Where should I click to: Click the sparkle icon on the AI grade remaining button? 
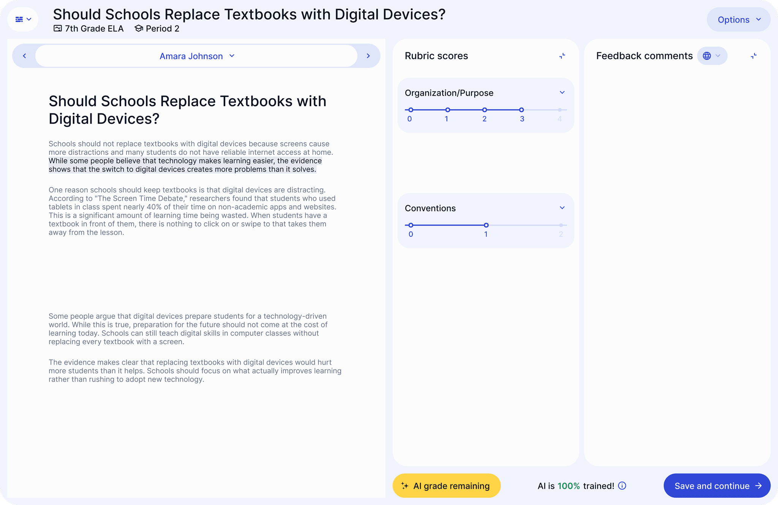coord(405,486)
